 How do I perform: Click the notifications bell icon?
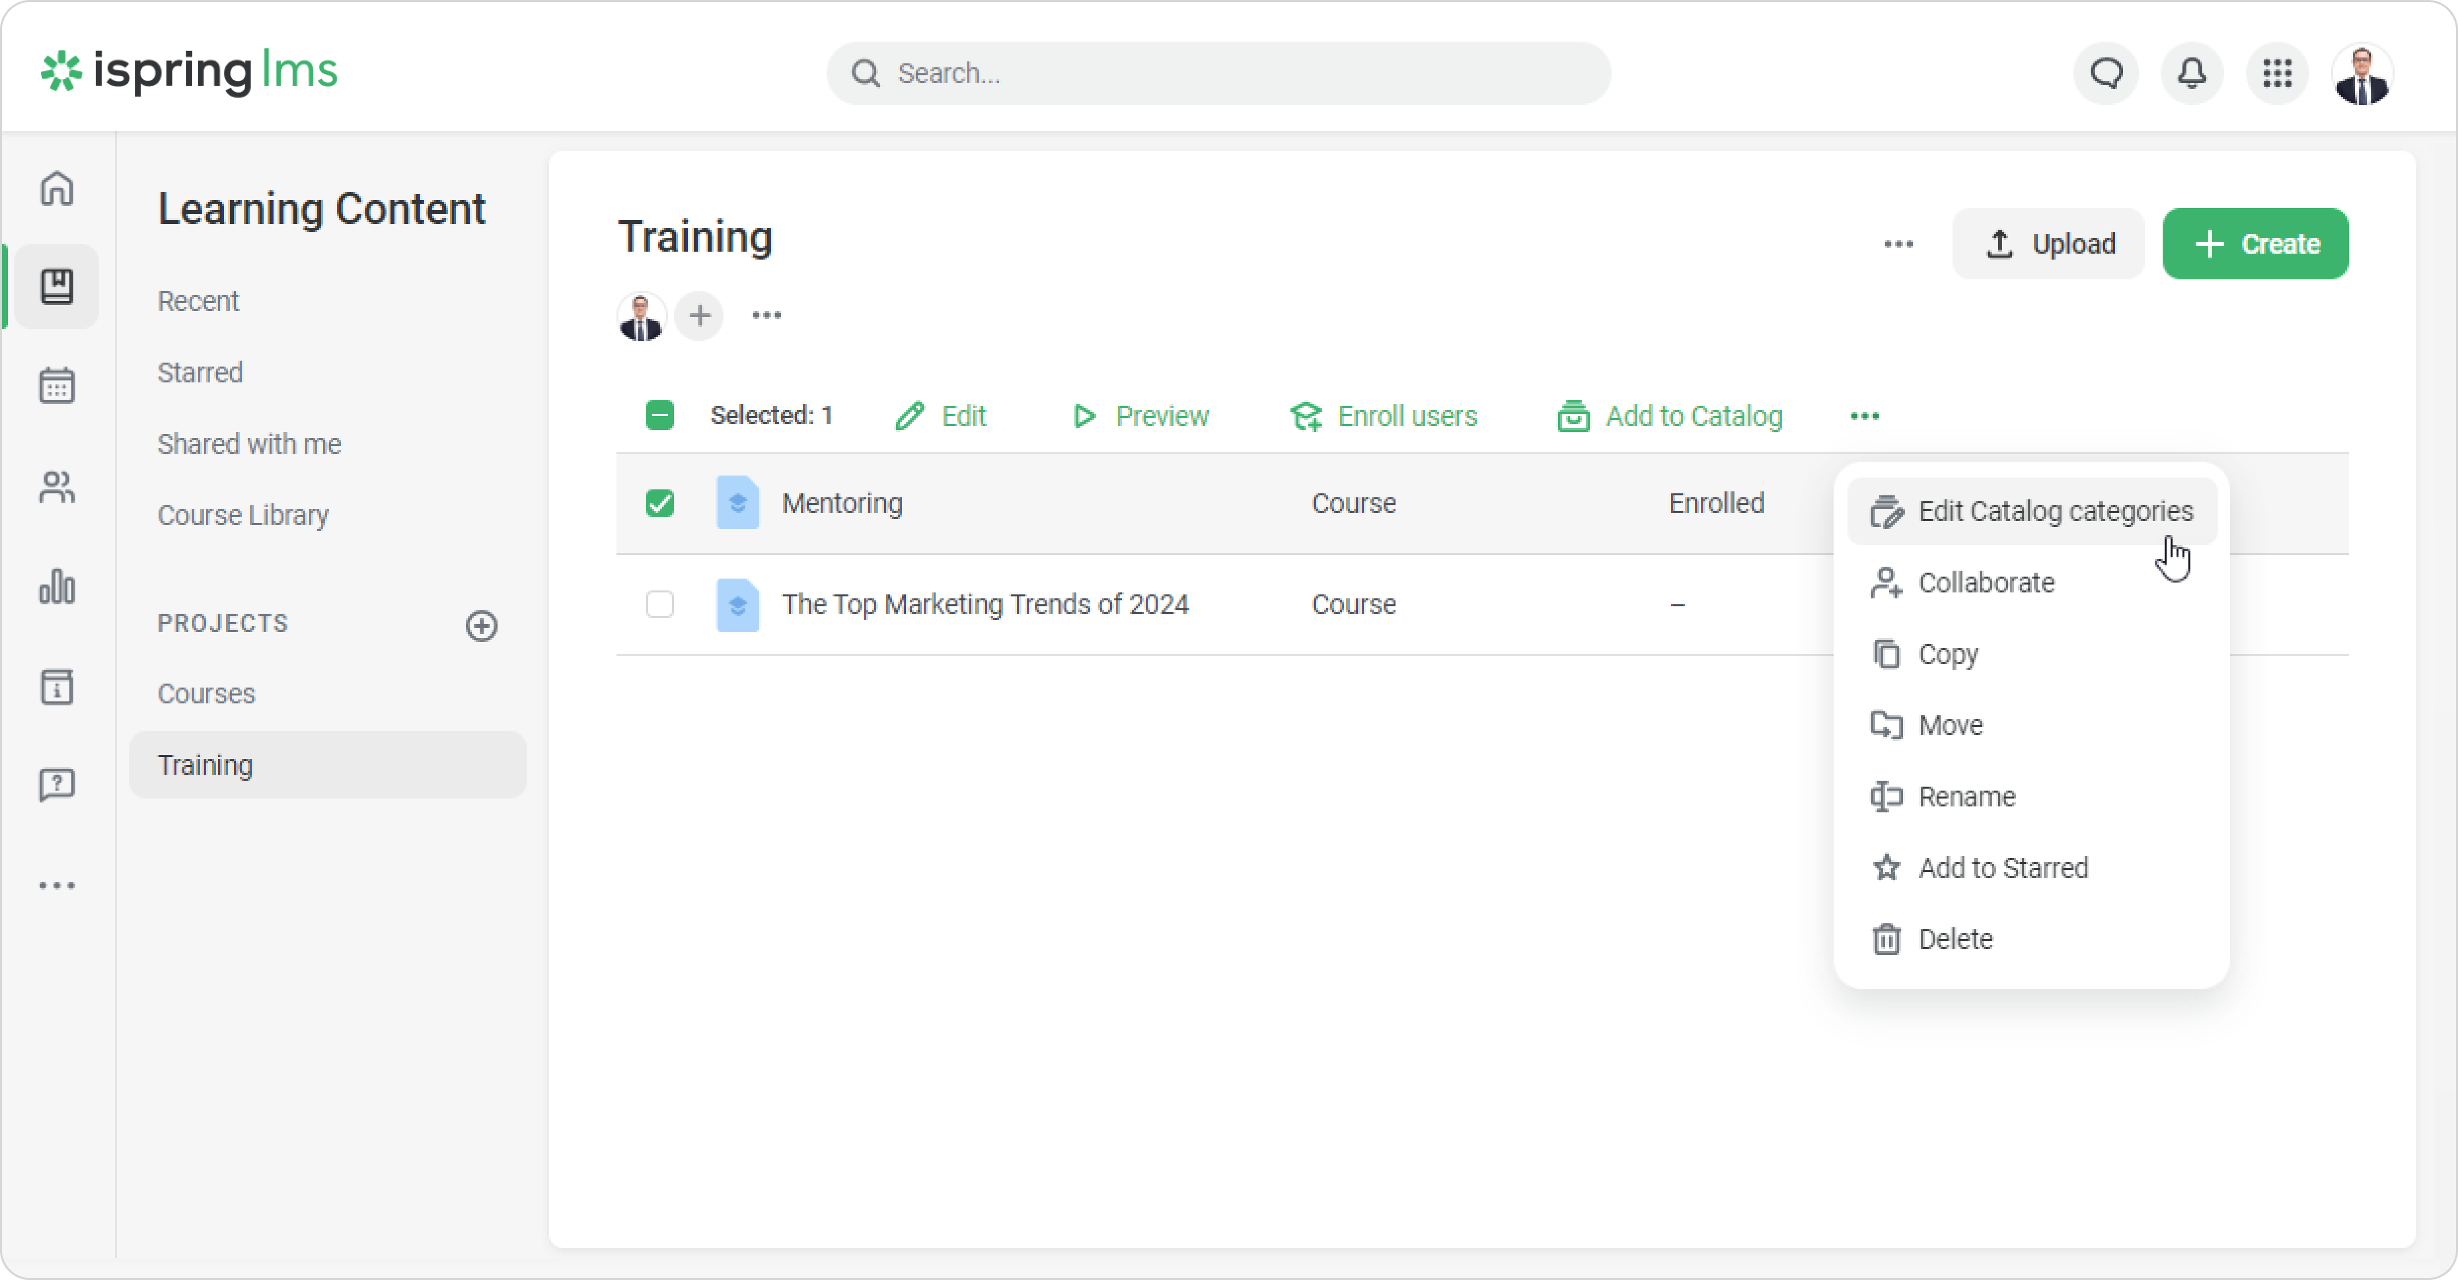(x=2192, y=73)
